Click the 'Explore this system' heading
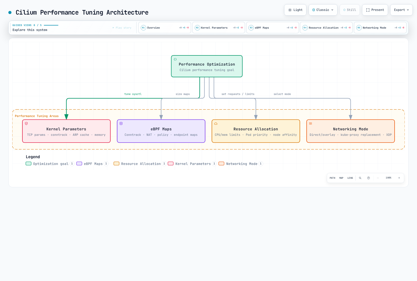The height and width of the screenshot is (281, 417). 30,30
